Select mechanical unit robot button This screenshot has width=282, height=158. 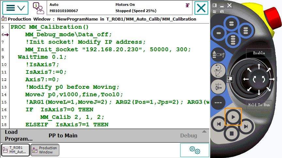(218, 55)
